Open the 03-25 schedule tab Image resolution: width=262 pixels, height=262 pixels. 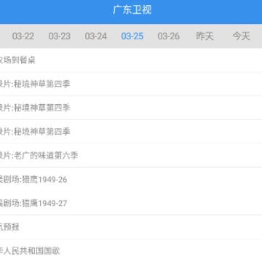point(132,36)
